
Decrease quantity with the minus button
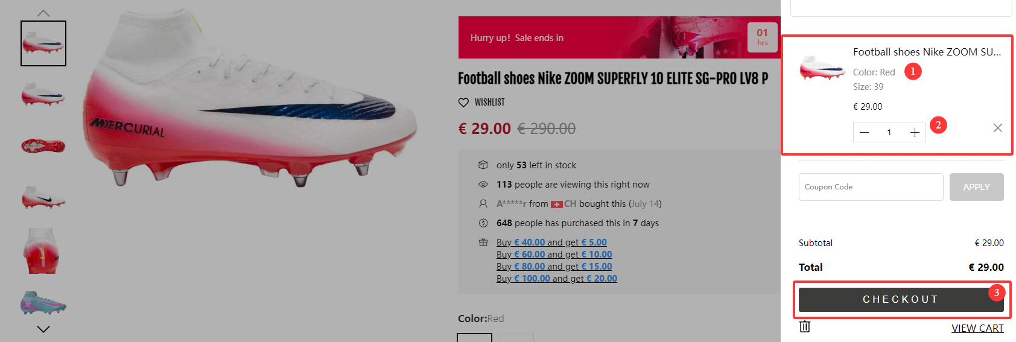(864, 133)
